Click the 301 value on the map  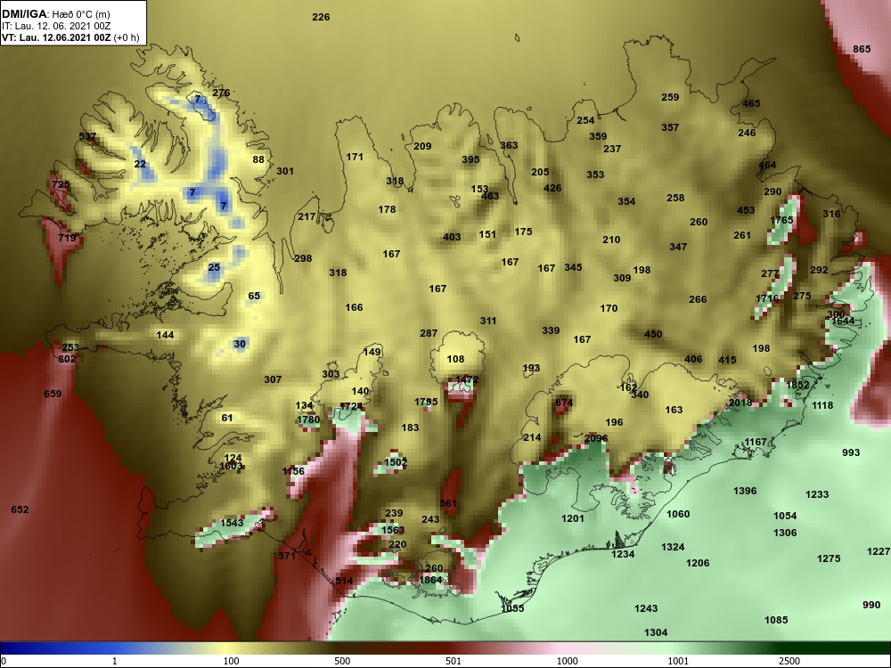pyautogui.click(x=285, y=171)
